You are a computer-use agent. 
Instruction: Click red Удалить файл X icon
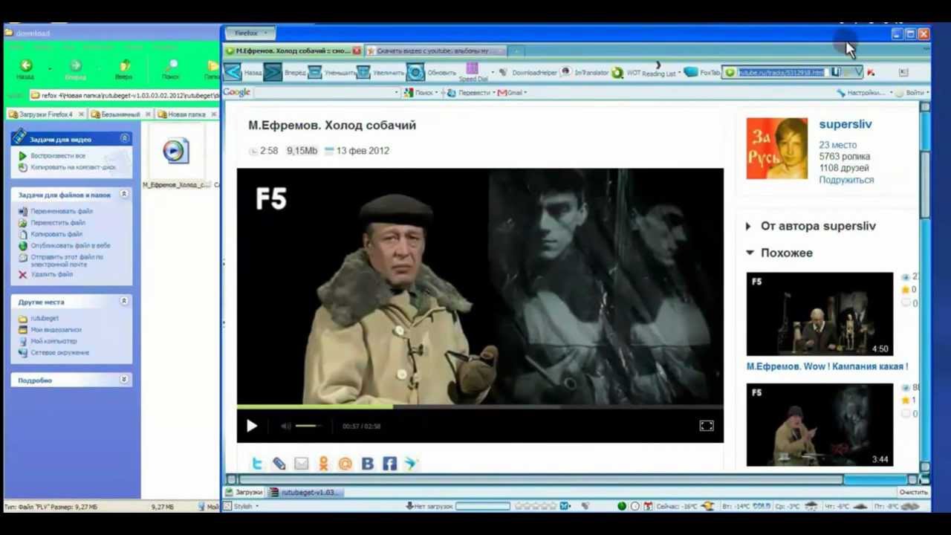click(22, 275)
